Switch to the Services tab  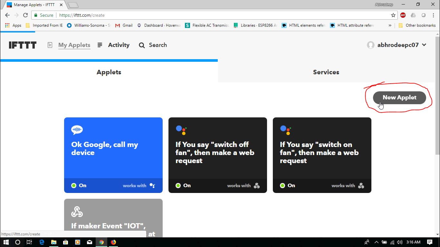pyautogui.click(x=326, y=72)
